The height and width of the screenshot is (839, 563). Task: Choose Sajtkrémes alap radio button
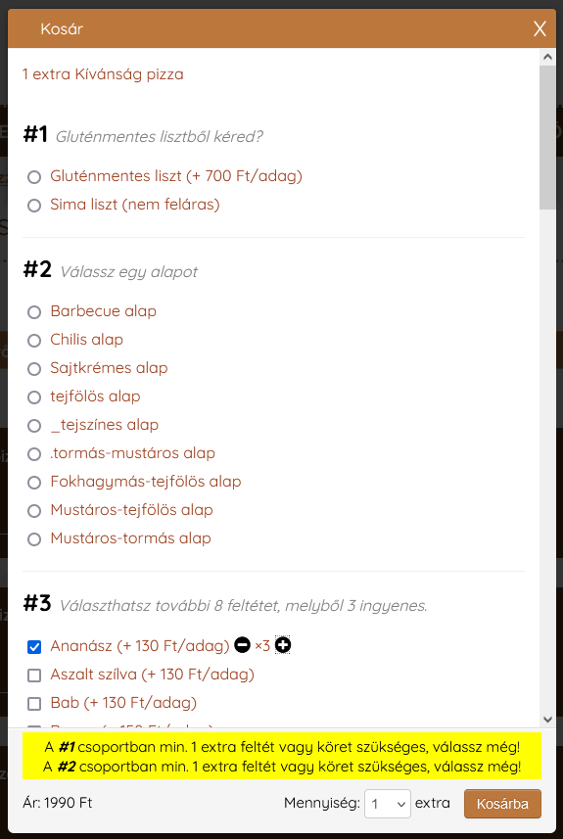click(34, 369)
